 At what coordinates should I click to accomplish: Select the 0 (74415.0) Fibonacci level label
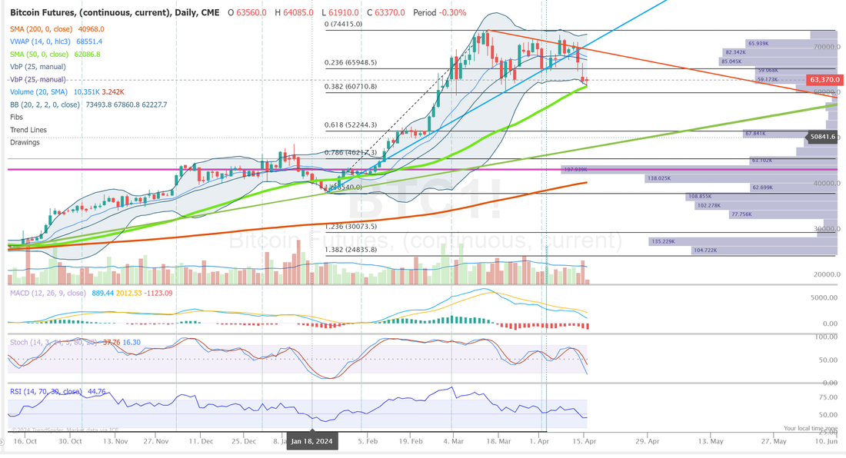[343, 25]
